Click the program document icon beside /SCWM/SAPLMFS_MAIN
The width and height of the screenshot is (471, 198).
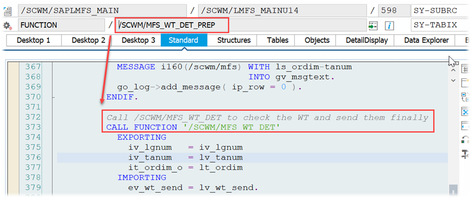pyautogui.click(x=7, y=12)
